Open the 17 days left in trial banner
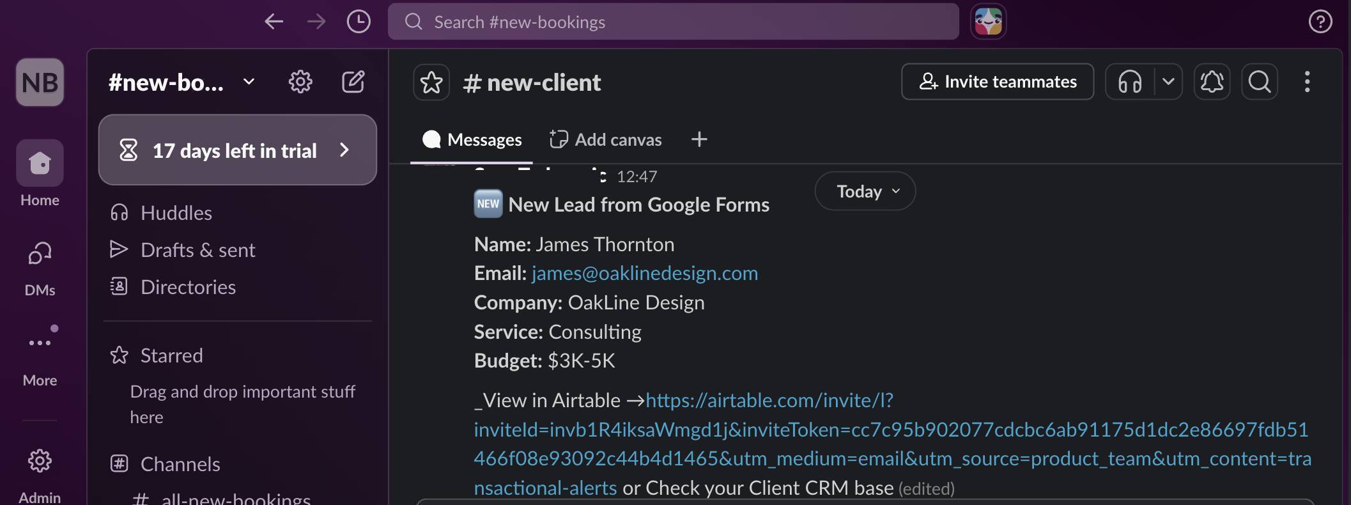Screen dimensions: 1351x505 238,150
